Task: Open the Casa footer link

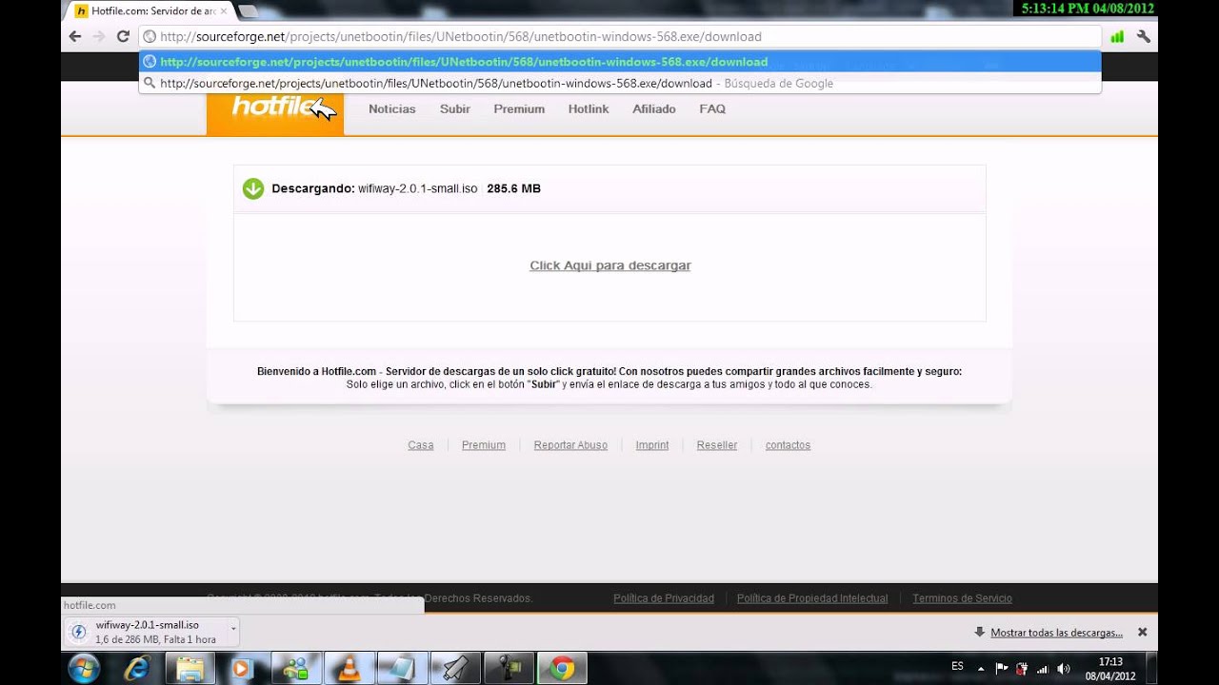Action: [x=421, y=444]
